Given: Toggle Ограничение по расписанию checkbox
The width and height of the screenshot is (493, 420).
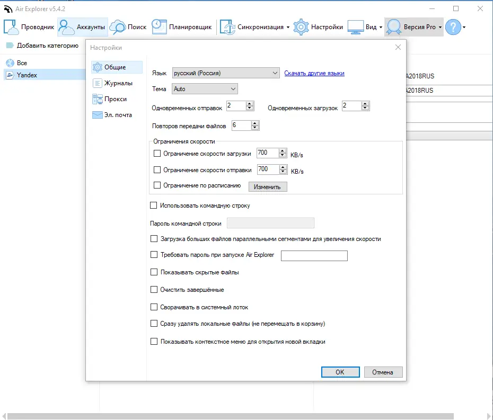Looking at the screenshot, I should pyautogui.click(x=157, y=185).
